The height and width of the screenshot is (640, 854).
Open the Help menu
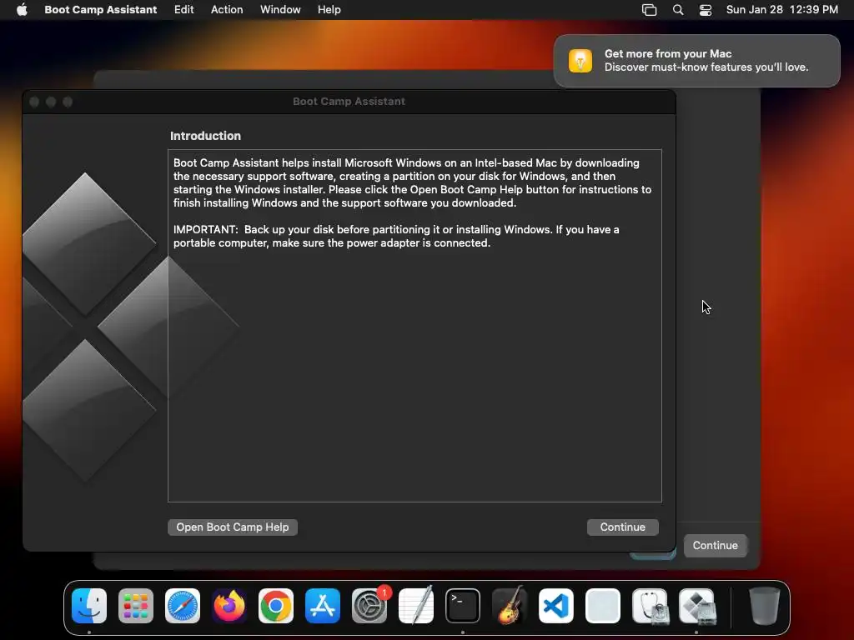coord(329,10)
